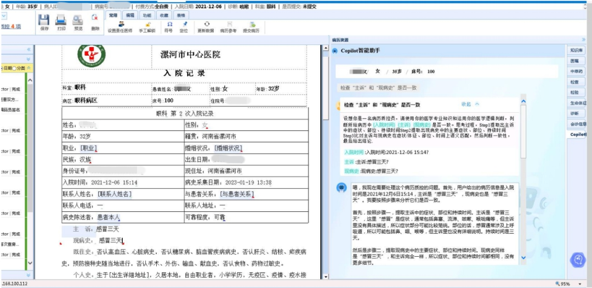Click the 删除 delete icon
Image resolution: width=592 pixels, height=288 pixels.
point(95,18)
